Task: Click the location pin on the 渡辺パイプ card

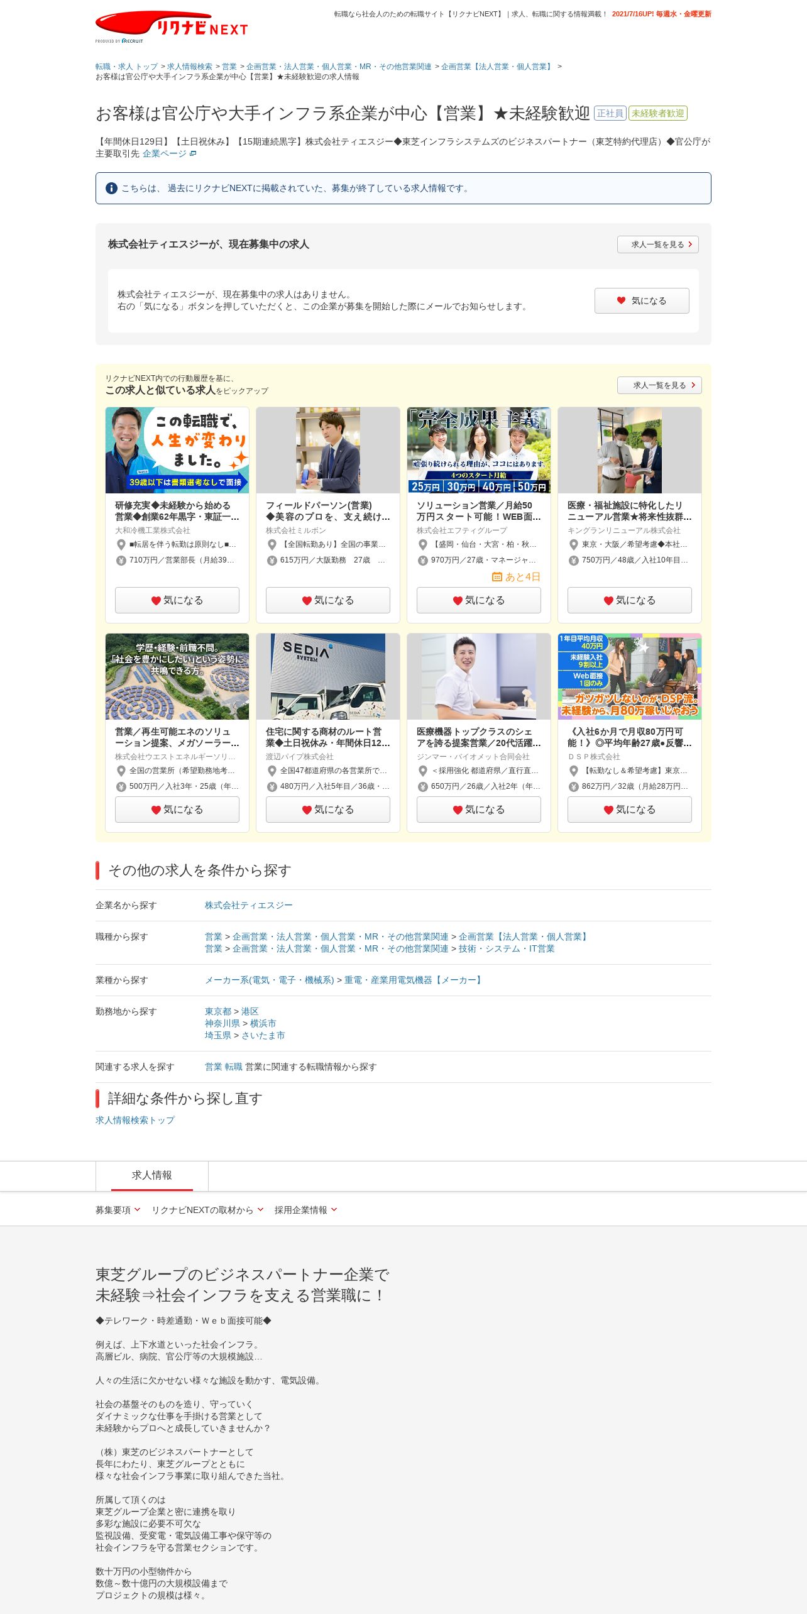Action: pyautogui.click(x=272, y=771)
